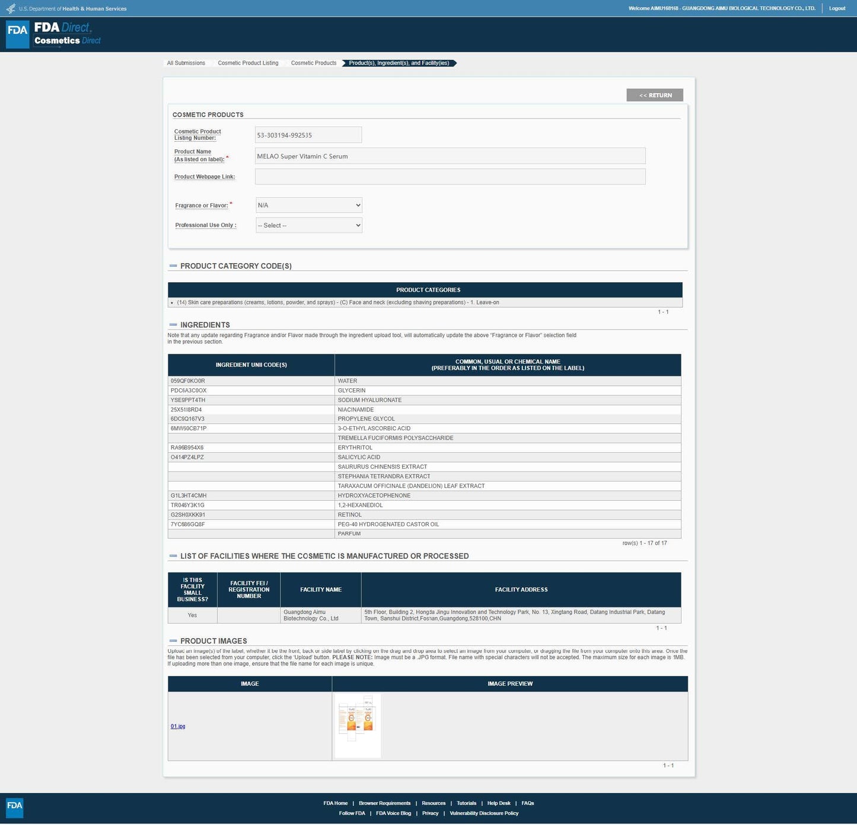This screenshot has width=857, height=825.
Task: Open the 01.jpg image link
Action: coord(178,726)
